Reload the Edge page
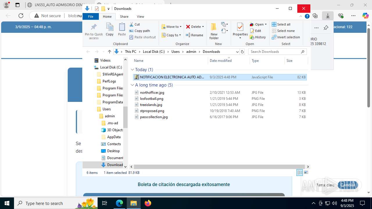Viewport: 372px width, 209px height. [21, 16]
